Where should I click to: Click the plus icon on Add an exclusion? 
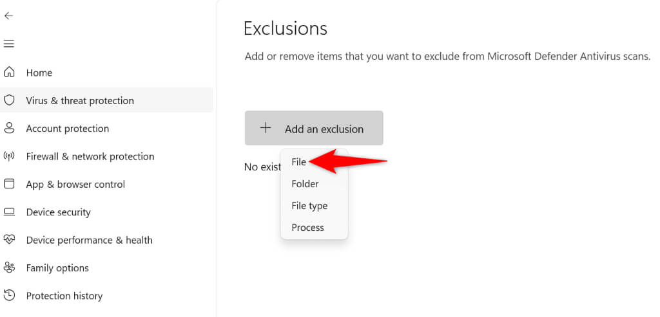[266, 128]
